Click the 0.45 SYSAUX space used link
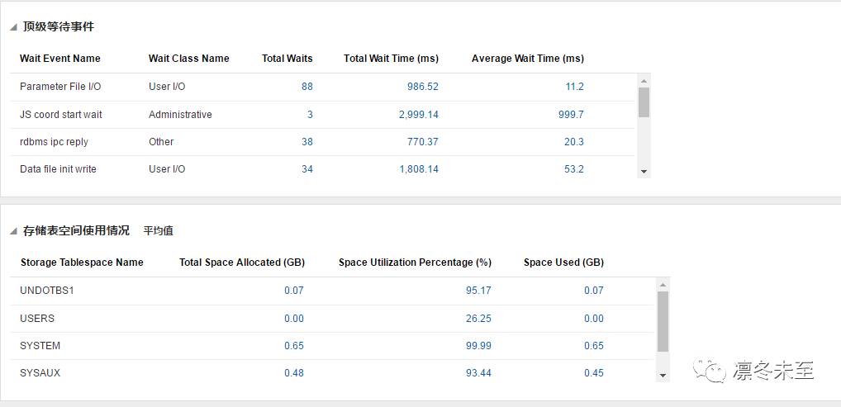Viewport: 841px width, 407px height. point(593,373)
